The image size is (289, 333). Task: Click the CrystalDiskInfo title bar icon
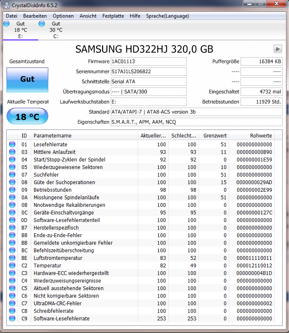pos(6,5)
